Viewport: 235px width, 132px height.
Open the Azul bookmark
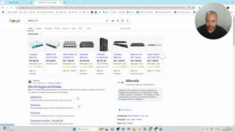tap(105, 12)
